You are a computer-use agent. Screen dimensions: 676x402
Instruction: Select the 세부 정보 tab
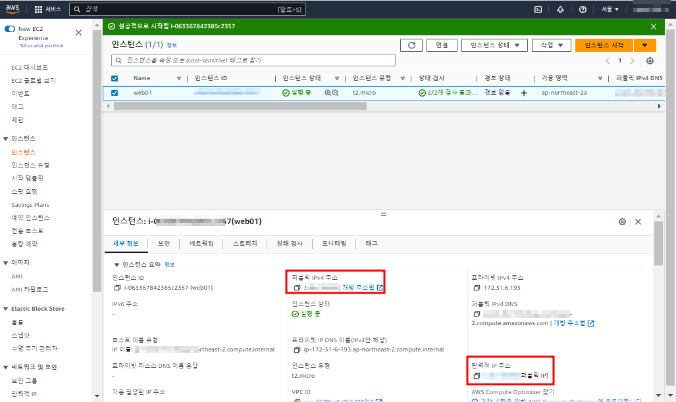point(126,244)
